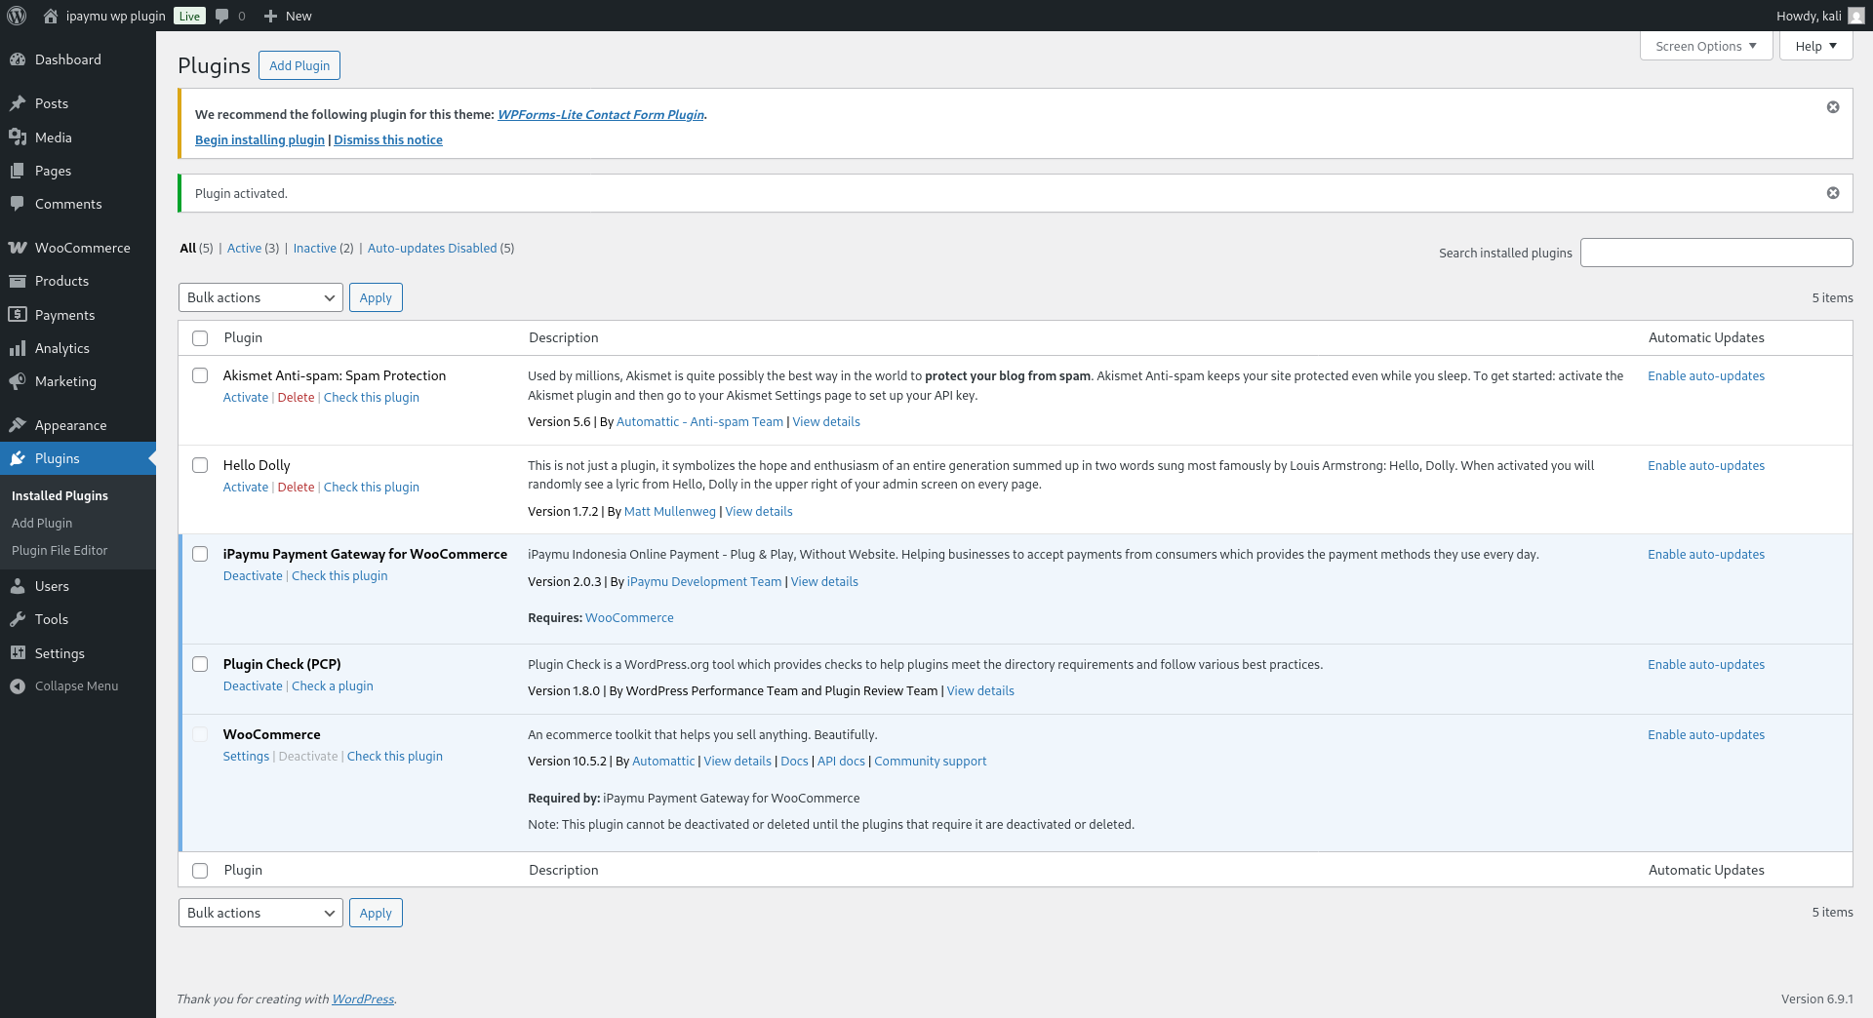Click the Comments bubble icon in the sidebar
The image size is (1873, 1018).
[x=18, y=204]
